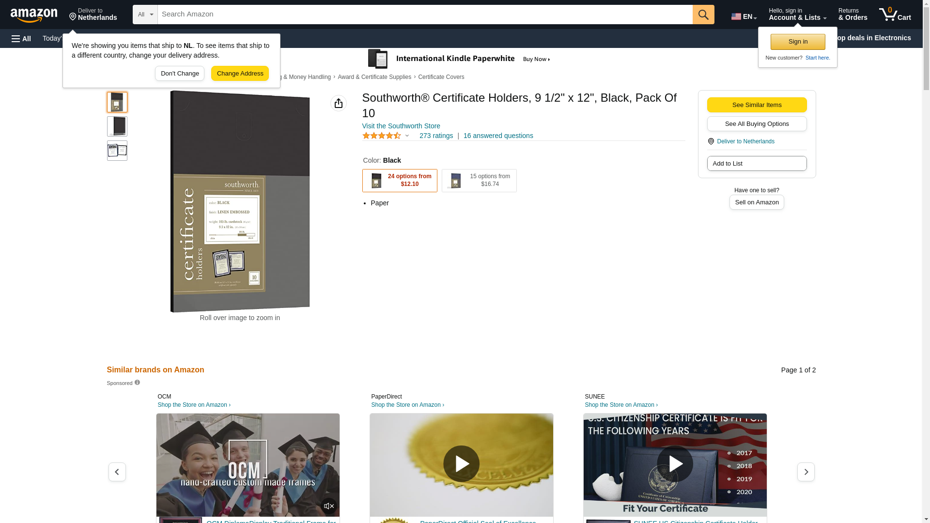The width and height of the screenshot is (930, 523).
Task: Open Returns & Orders
Action: click(x=852, y=15)
